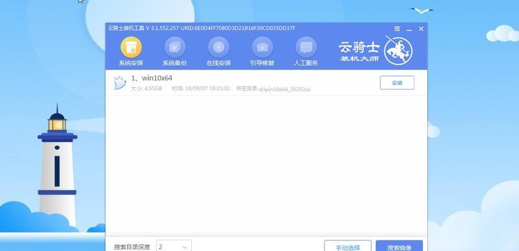
Task: Minimize the 云骑士装机工具 window
Action: point(409,29)
